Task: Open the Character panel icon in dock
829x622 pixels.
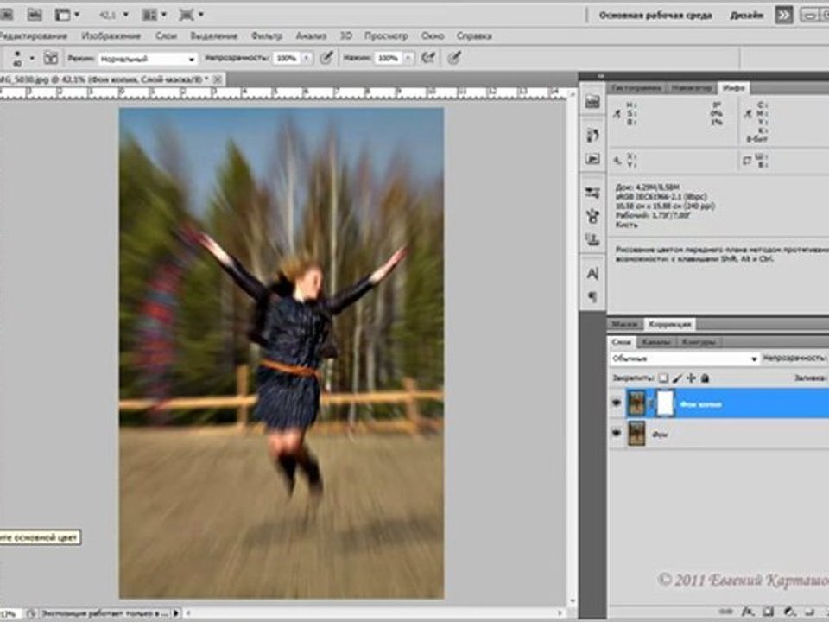Action: coord(592,274)
